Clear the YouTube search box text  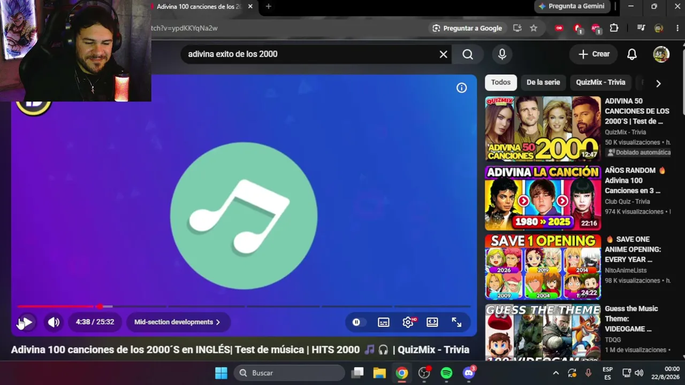coord(443,54)
